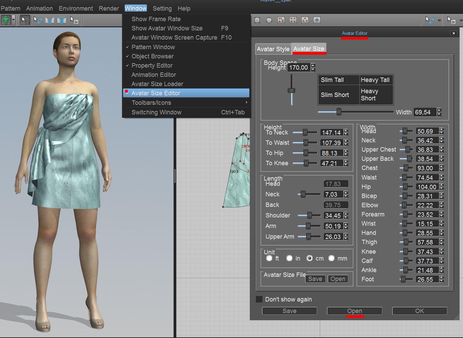Viewport: 463px width, 338px height.
Task: Choose Avatar Size Loader from Window menu
Action: (157, 84)
